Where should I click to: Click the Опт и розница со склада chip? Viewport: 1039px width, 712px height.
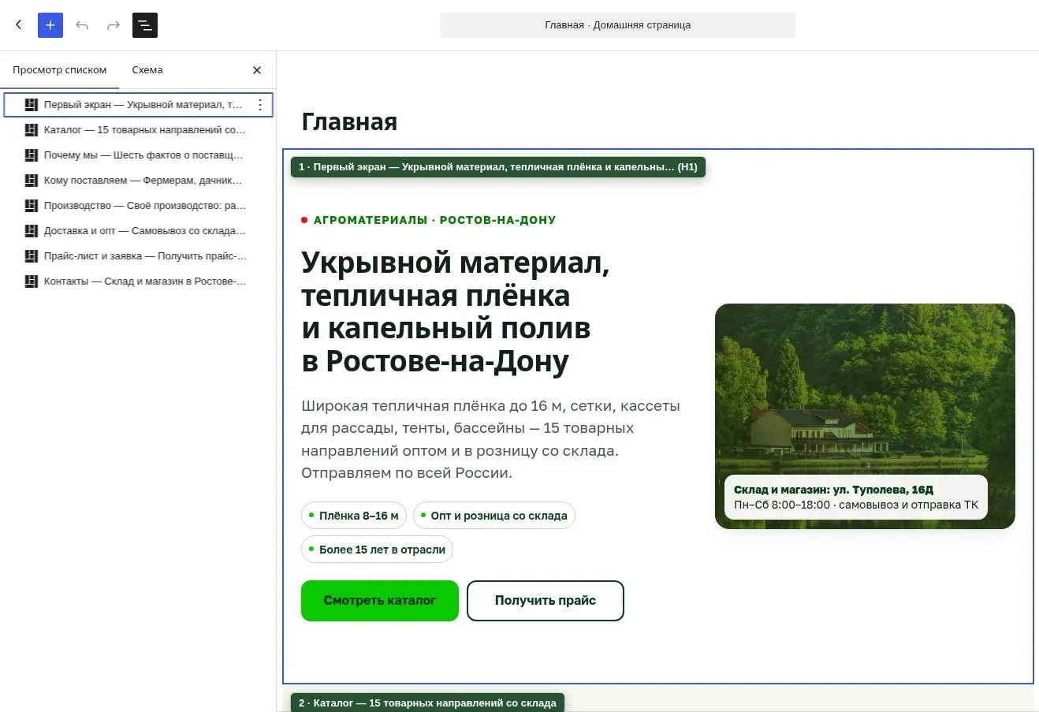[494, 516]
